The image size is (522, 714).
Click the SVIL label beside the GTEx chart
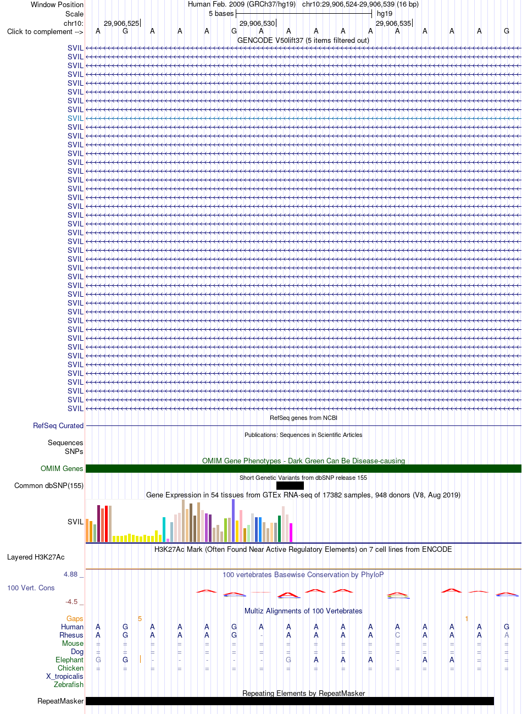pyautogui.click(x=75, y=522)
